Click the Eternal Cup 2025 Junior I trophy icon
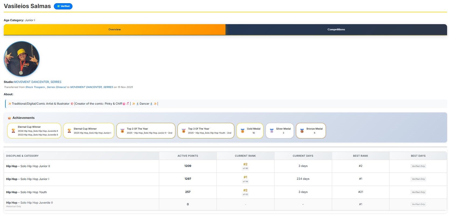This screenshot has width=449, height=216. (x=69, y=131)
